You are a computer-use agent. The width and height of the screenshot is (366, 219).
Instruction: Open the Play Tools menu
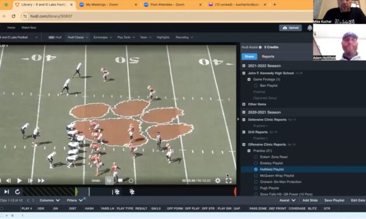(126, 37)
